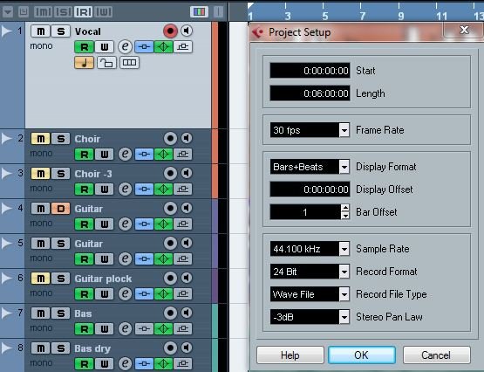Toggle monitor speaker on Choir -3
Screen dimensions: 484x372
187,173
